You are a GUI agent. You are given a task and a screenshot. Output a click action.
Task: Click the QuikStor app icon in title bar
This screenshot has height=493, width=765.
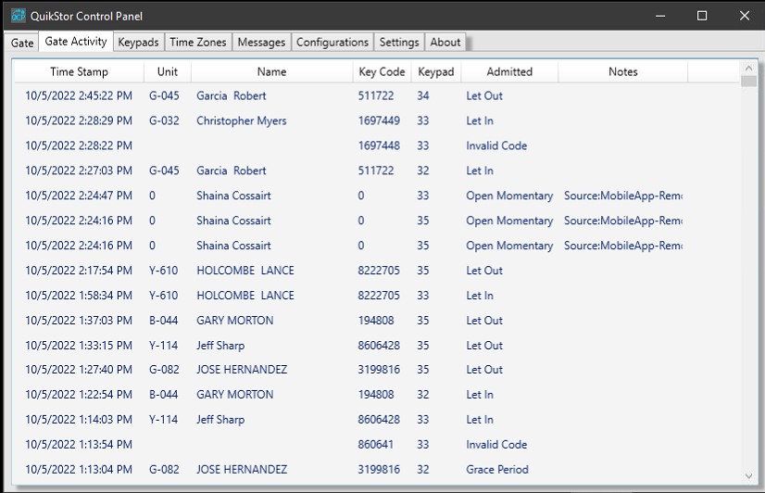point(18,16)
